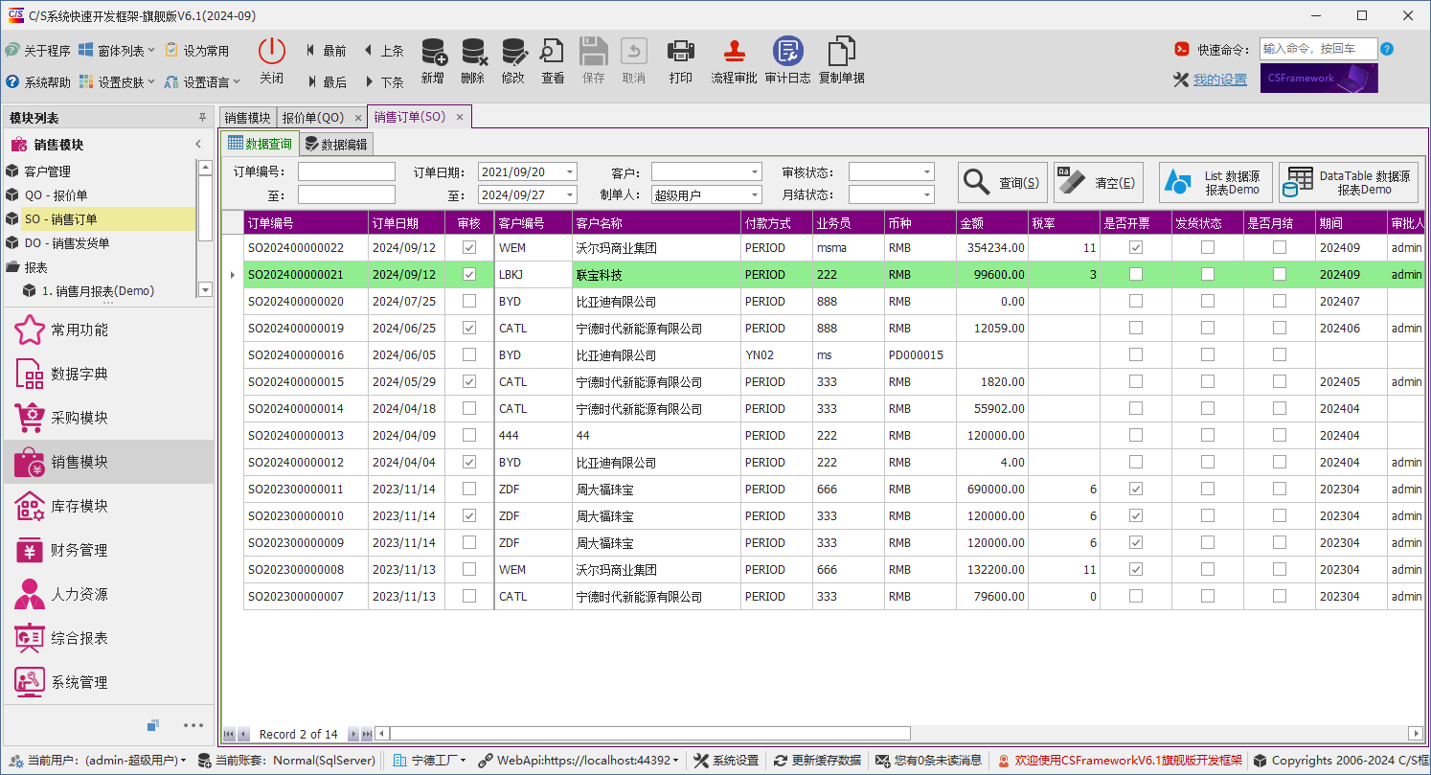
Task: Open the 客户 combo box
Action: 707,172
